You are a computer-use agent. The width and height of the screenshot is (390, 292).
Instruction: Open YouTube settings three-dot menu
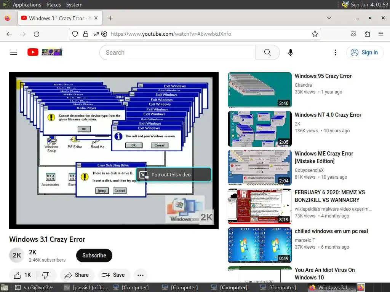tap(336, 52)
